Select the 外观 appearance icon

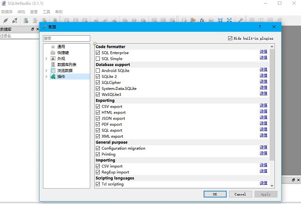53,59
